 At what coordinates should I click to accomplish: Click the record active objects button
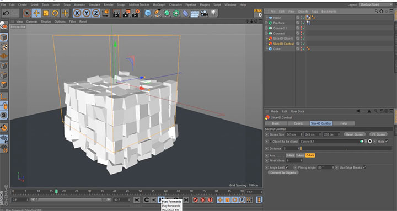coord(195,200)
